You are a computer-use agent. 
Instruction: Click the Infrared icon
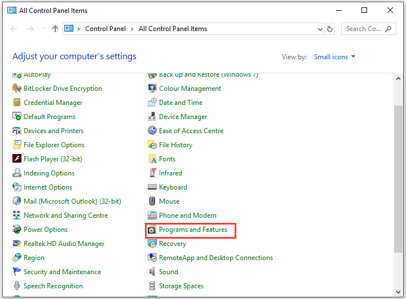click(x=152, y=173)
